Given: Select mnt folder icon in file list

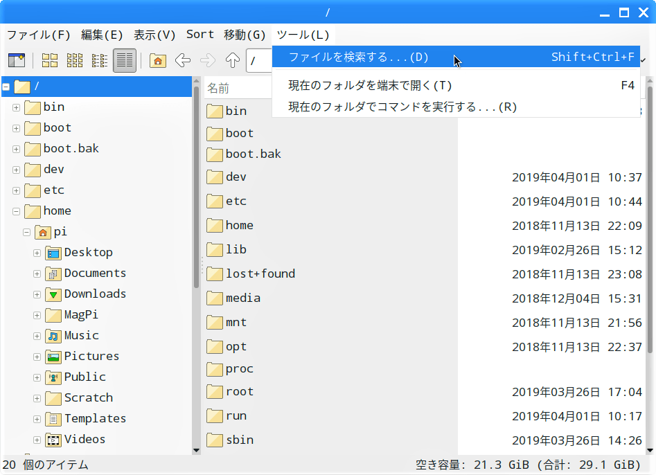Looking at the screenshot, I should click(x=215, y=323).
